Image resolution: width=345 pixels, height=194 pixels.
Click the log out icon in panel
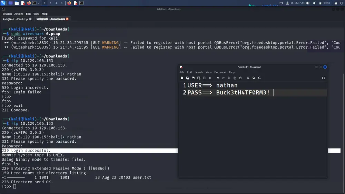click(x=342, y=3)
